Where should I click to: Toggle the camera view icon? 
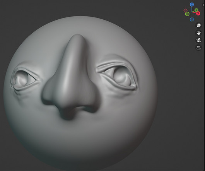(198, 40)
